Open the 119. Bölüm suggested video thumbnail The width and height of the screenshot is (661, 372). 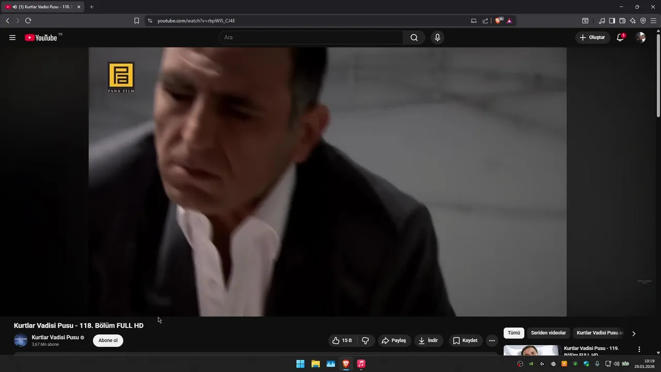pyautogui.click(x=531, y=350)
